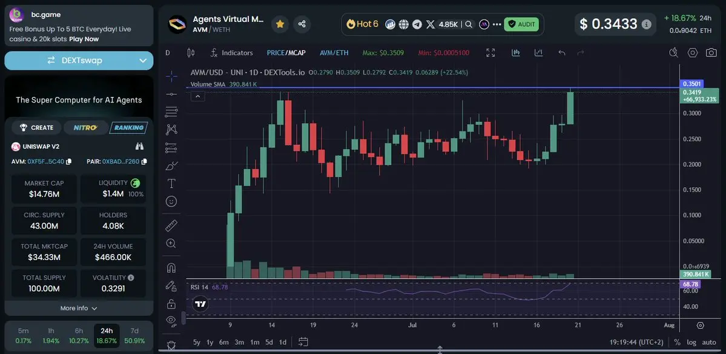Open the Telegram link icon
Screen dimensions: 726x354
pyautogui.click(x=417, y=24)
